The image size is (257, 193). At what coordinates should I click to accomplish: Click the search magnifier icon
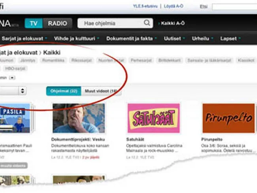(x=147, y=23)
